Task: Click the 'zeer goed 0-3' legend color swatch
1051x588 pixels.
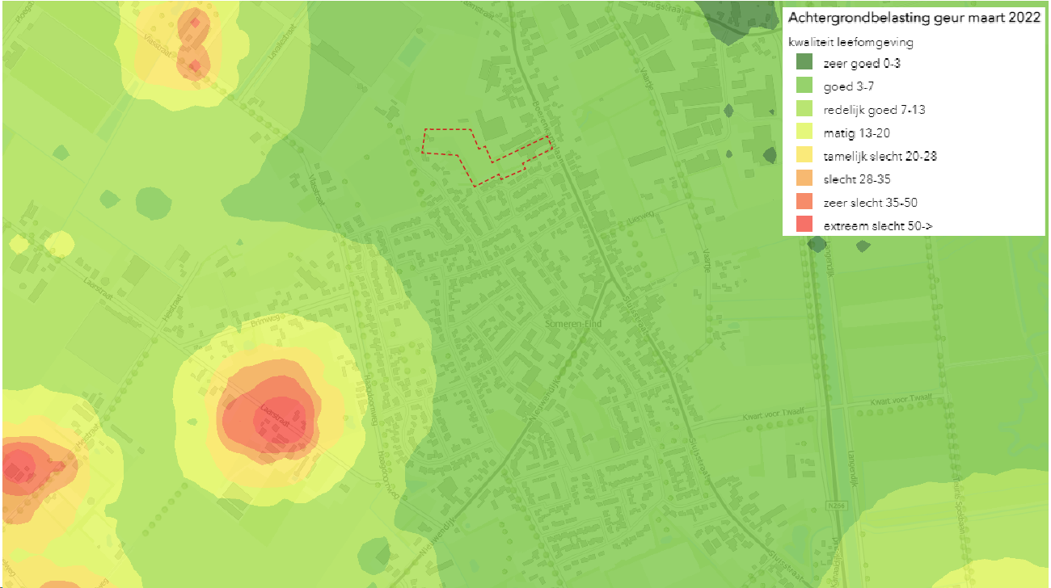Action: point(804,62)
